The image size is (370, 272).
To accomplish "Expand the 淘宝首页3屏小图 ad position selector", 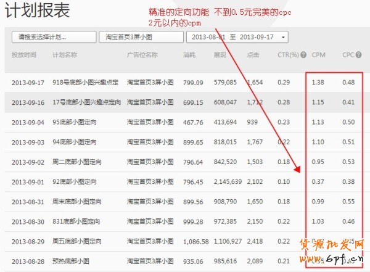I will (x=140, y=37).
